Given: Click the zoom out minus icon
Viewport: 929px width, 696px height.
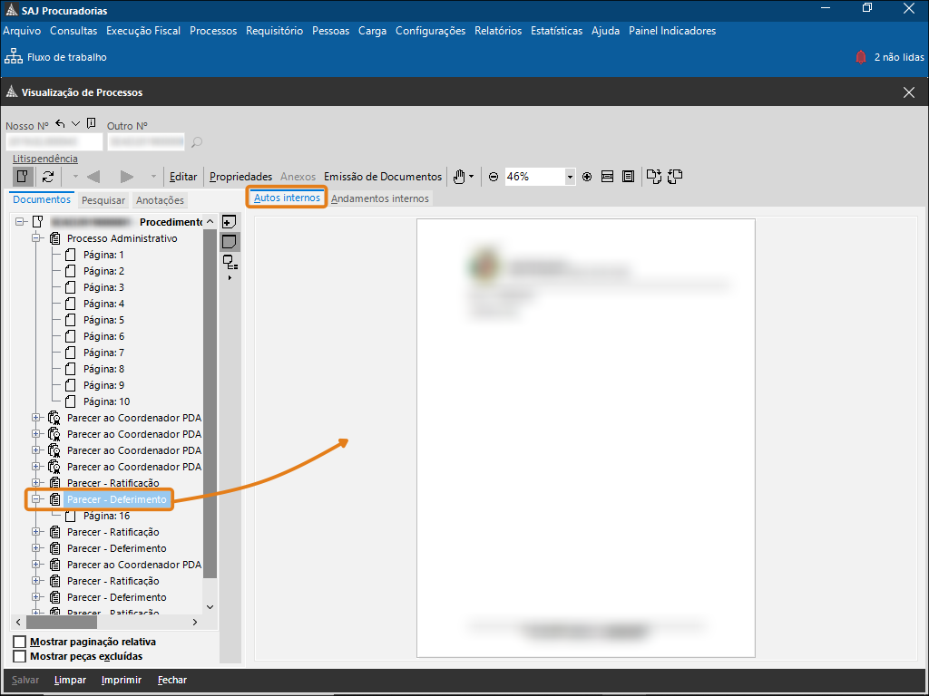Looking at the screenshot, I should [494, 177].
